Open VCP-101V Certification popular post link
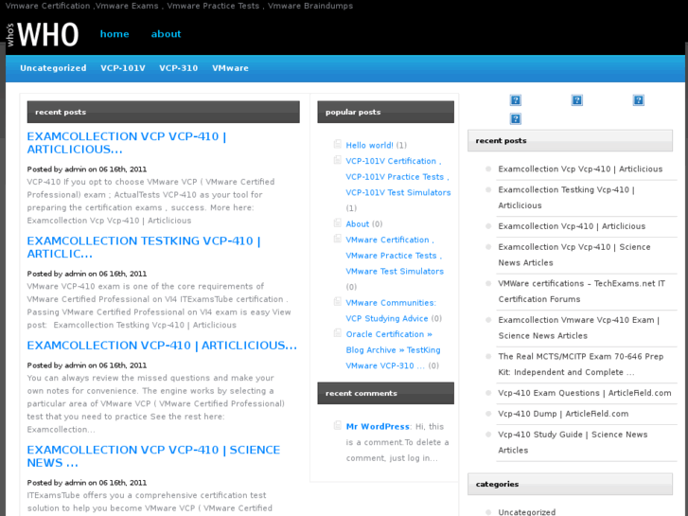Screen dimensions: 688x516 [398, 177]
